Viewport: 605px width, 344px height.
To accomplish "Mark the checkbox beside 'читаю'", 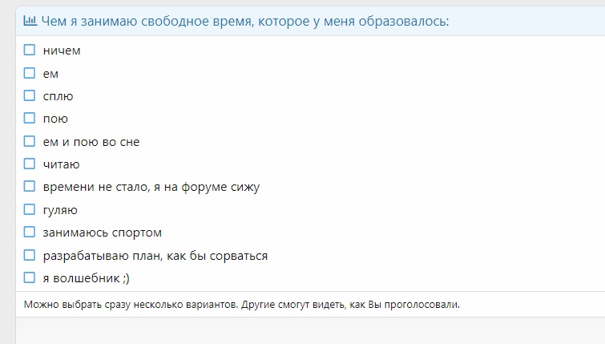I will (30, 164).
